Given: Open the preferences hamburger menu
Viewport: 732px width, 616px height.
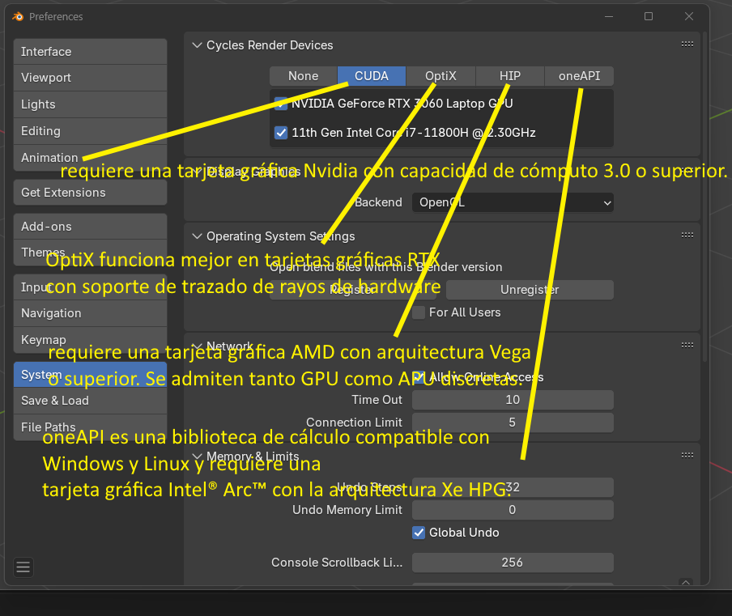Looking at the screenshot, I should pyautogui.click(x=23, y=567).
